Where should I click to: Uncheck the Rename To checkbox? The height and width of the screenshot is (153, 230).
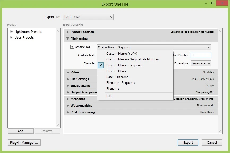click(x=72, y=47)
